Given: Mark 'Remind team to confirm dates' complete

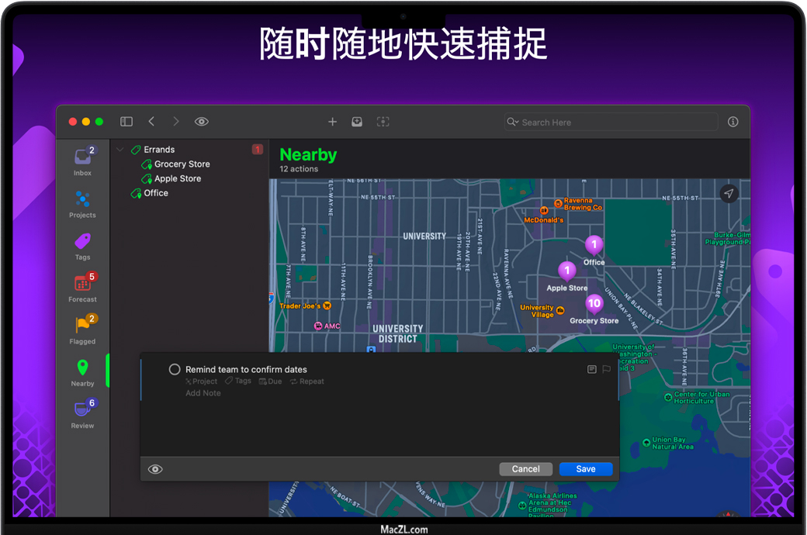Looking at the screenshot, I should (175, 370).
